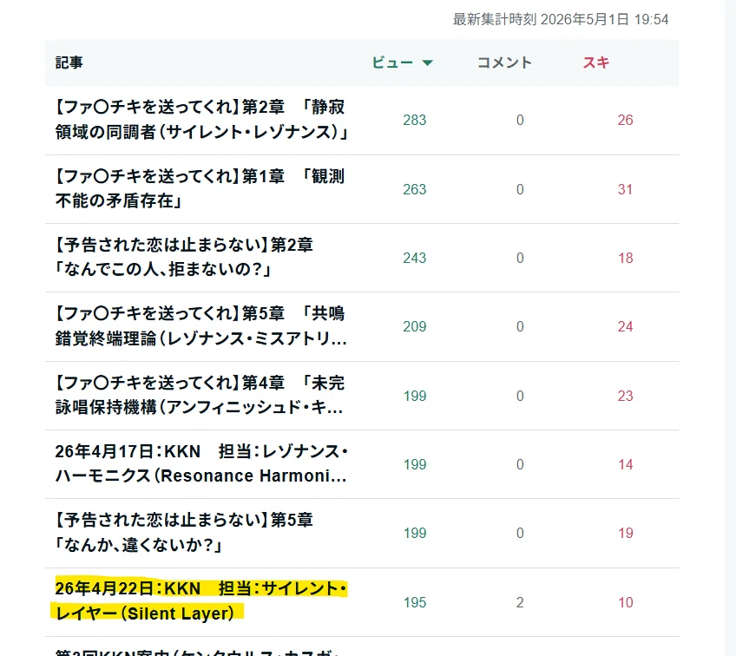Click the 最新集計時刻 timestamp text
Viewport: 736px width, 656px height.
561,19
